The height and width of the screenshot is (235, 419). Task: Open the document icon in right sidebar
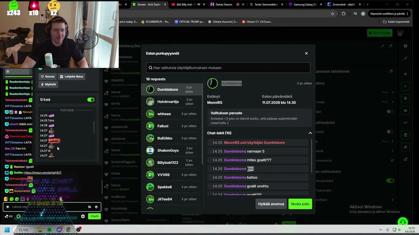pos(406,99)
